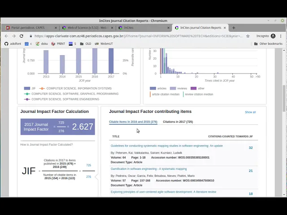Click the browser back arrow
The image size is (287, 215).
[6, 36]
